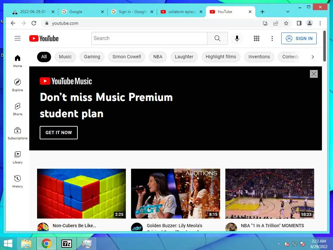Click the YouTube search input field
333x250 pixels.
pos(149,38)
